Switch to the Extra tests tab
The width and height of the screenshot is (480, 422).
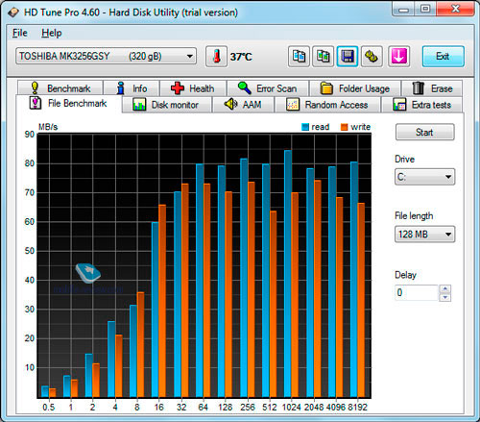pos(421,105)
